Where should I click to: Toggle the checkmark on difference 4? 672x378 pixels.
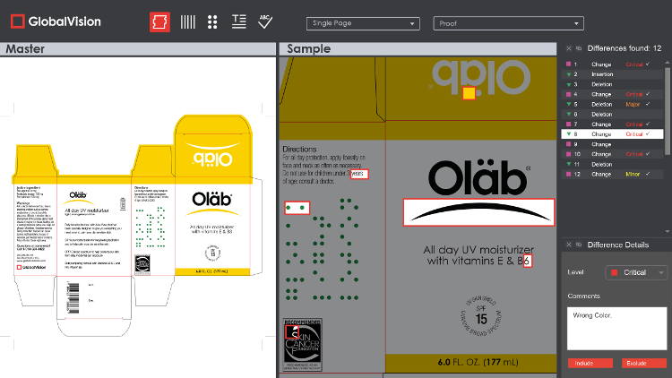[x=648, y=94]
